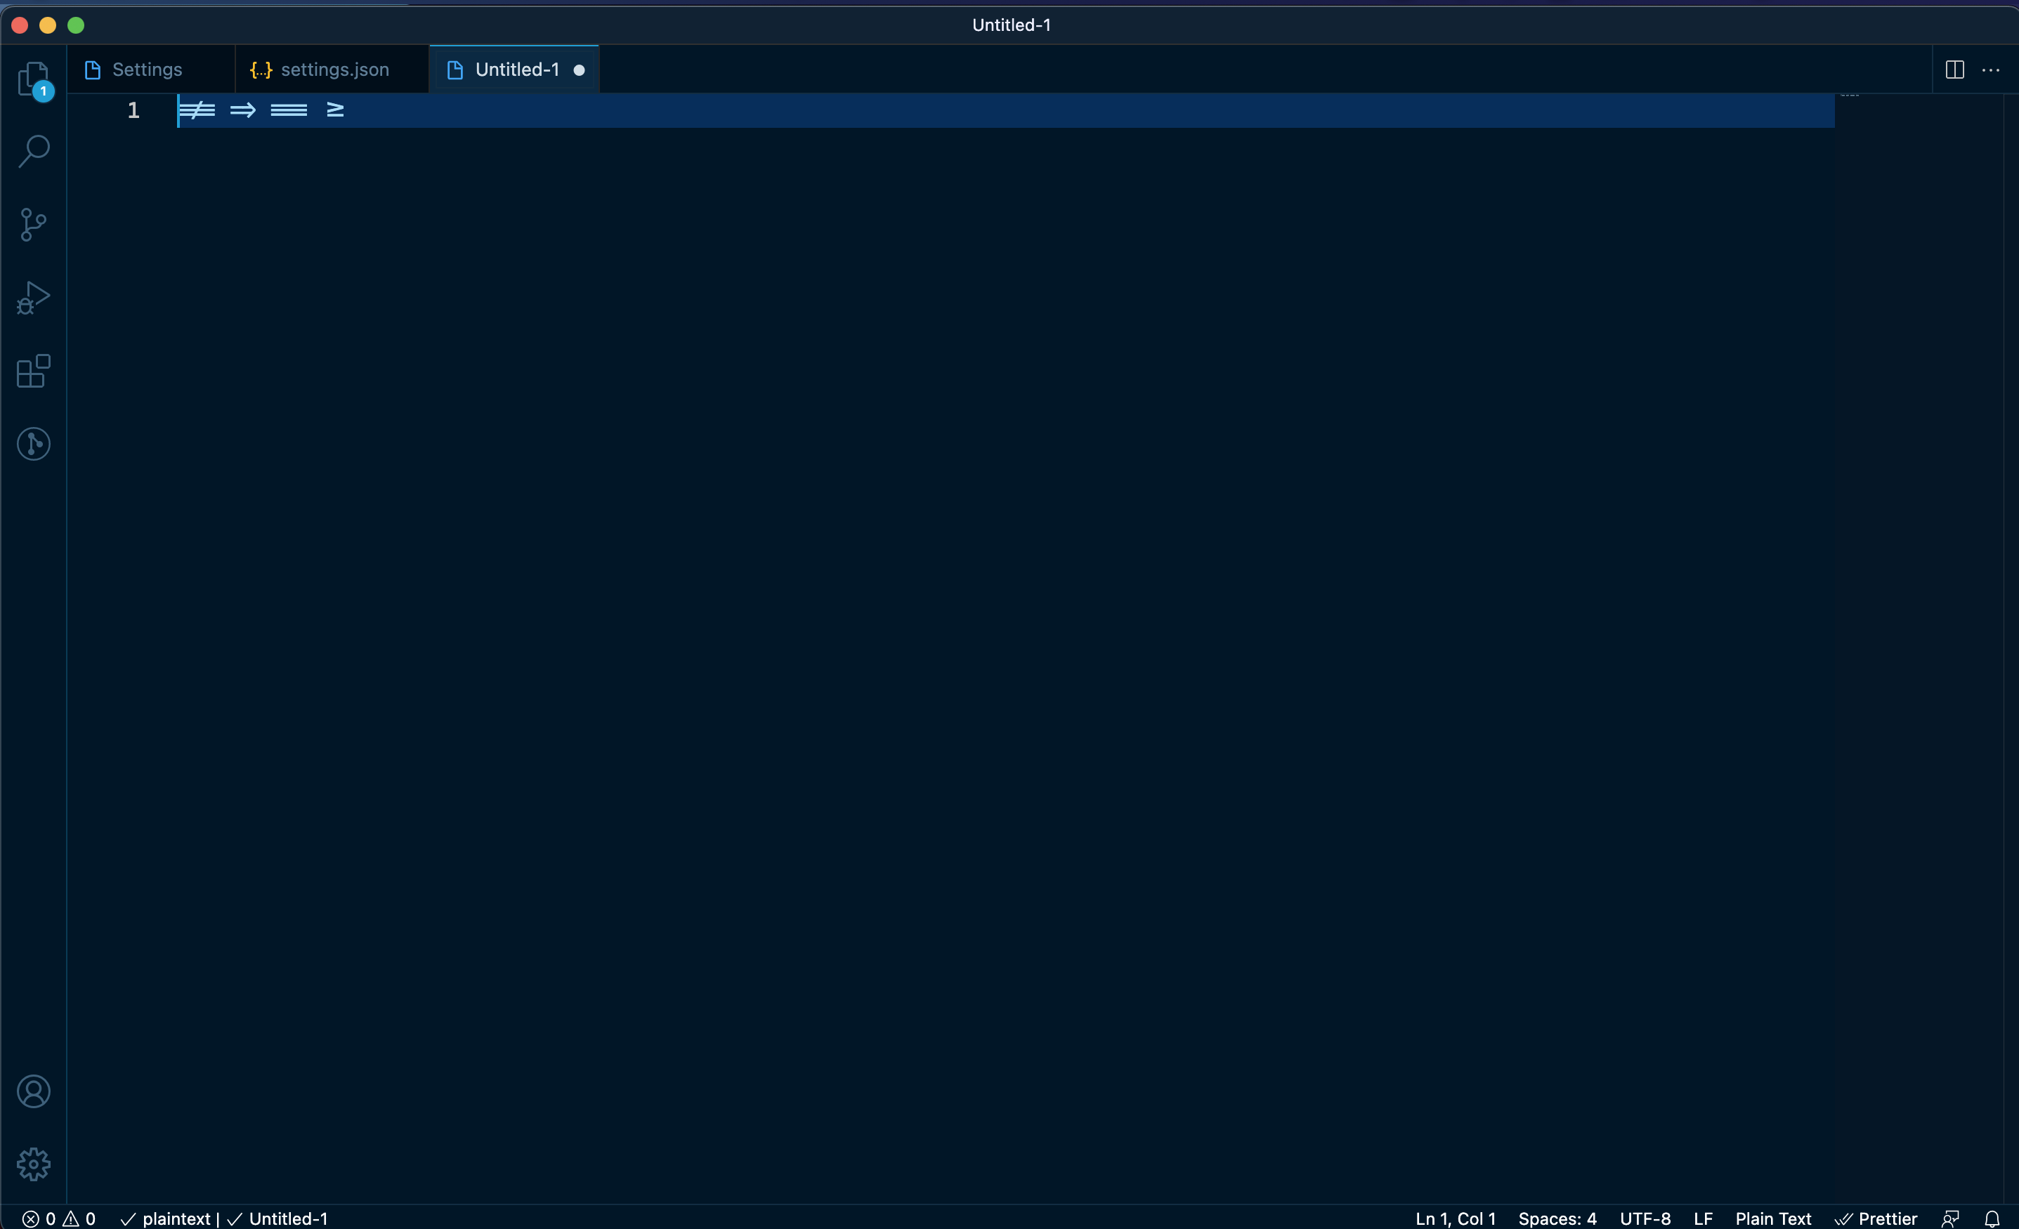Click the more actions ellipsis menu
The image size is (2019, 1229).
coord(1990,70)
